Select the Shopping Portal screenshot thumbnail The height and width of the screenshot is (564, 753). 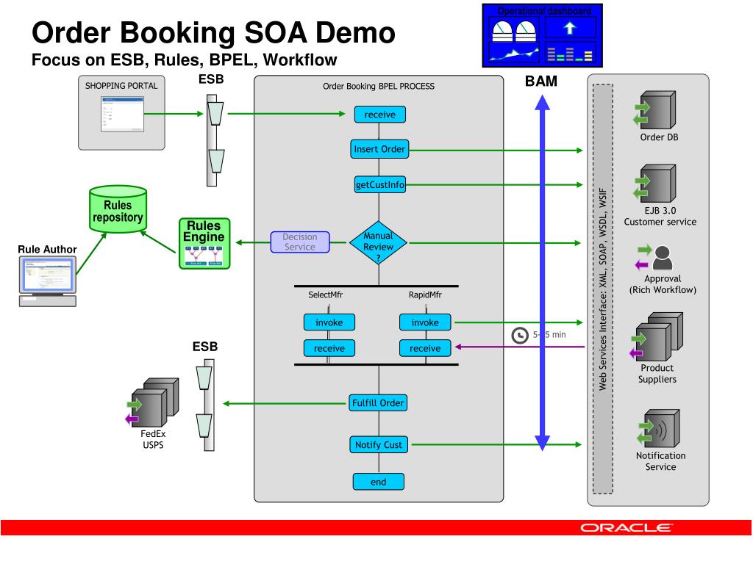click(x=123, y=114)
